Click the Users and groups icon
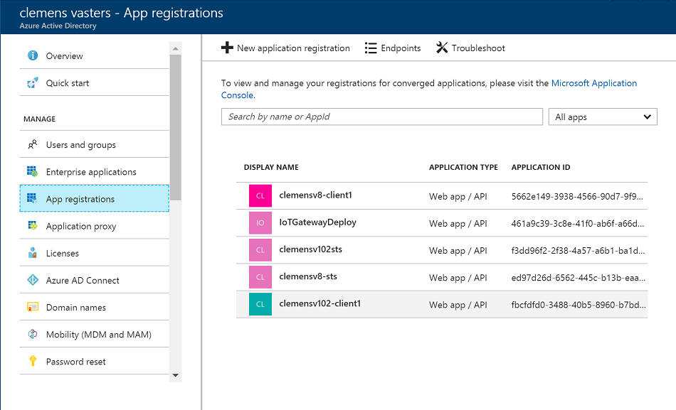 click(x=32, y=144)
